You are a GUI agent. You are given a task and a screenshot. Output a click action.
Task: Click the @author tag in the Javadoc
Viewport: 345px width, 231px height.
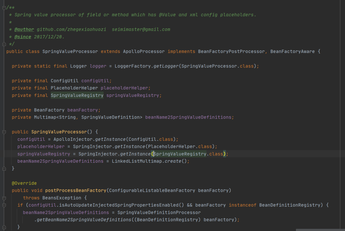24,30
